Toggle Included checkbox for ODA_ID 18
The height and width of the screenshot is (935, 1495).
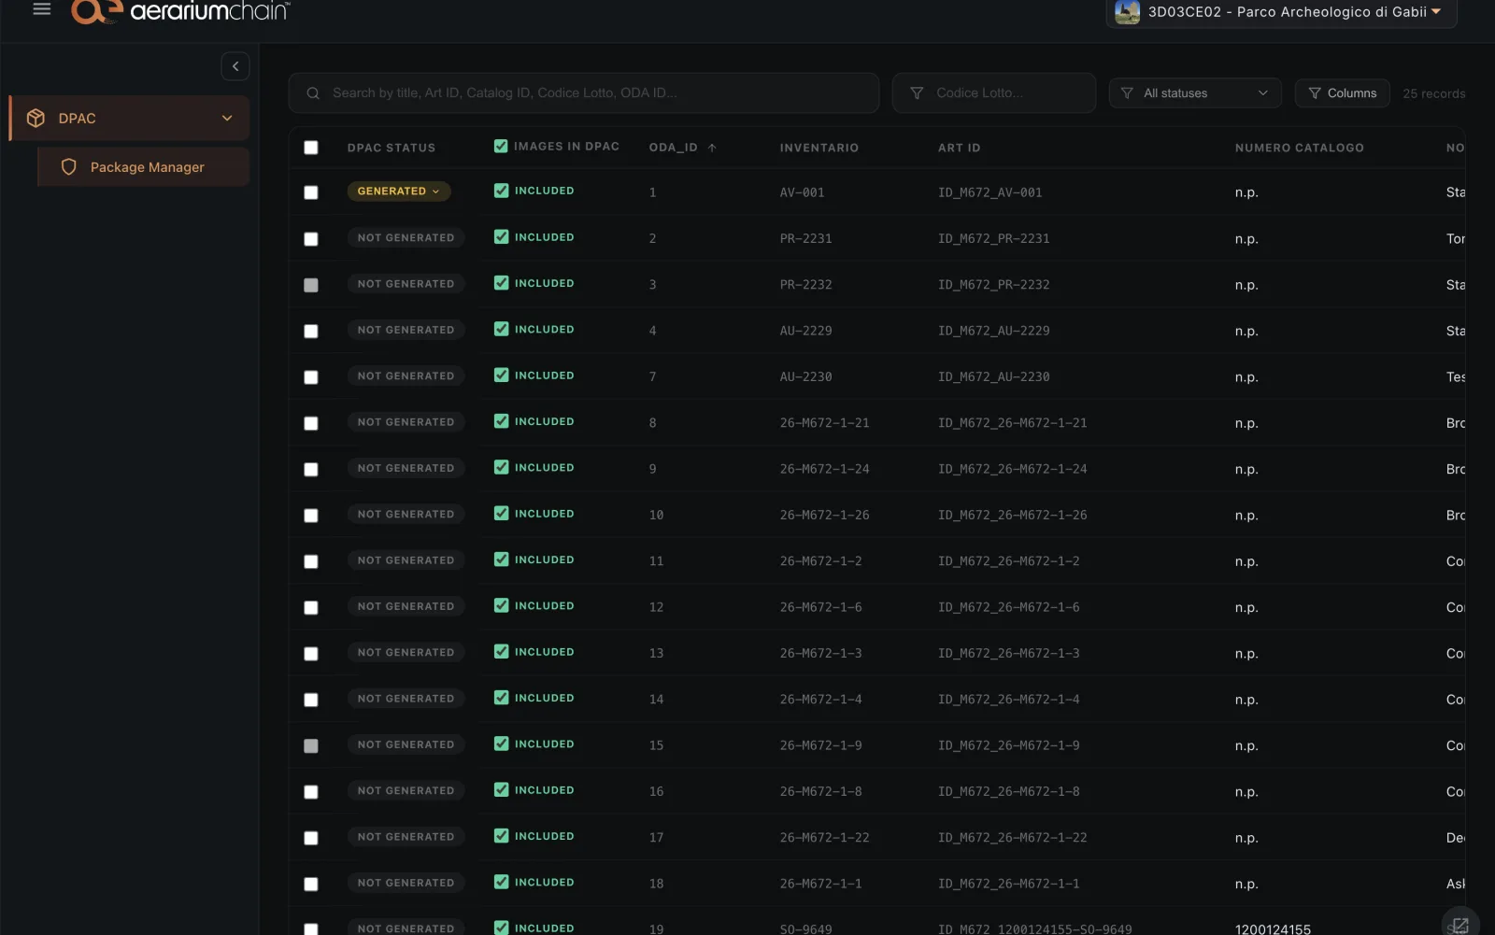click(x=502, y=882)
